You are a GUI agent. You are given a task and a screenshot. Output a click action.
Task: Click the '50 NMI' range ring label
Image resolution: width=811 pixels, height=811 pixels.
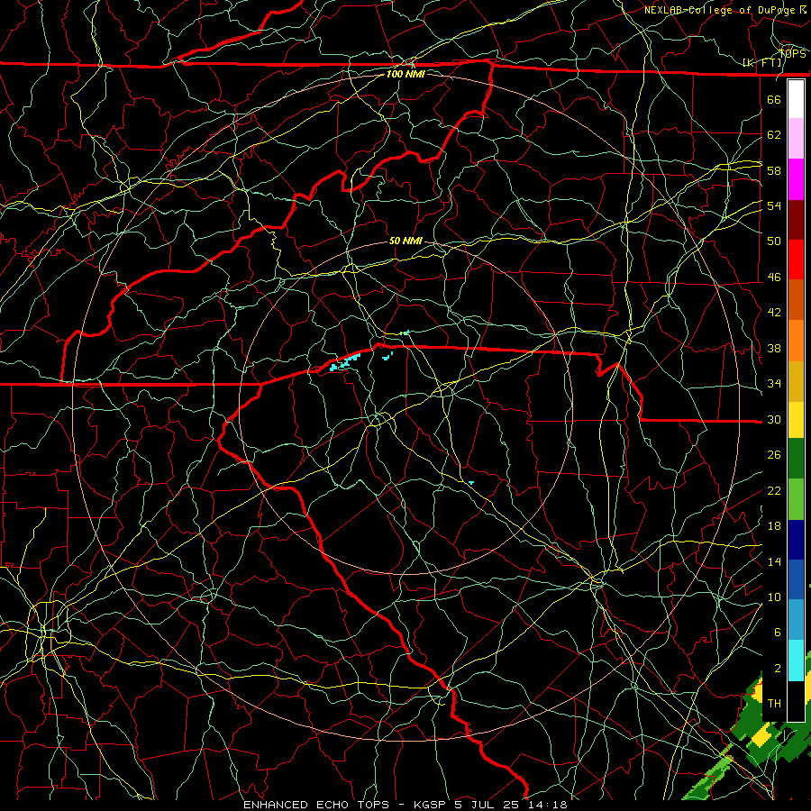point(405,241)
